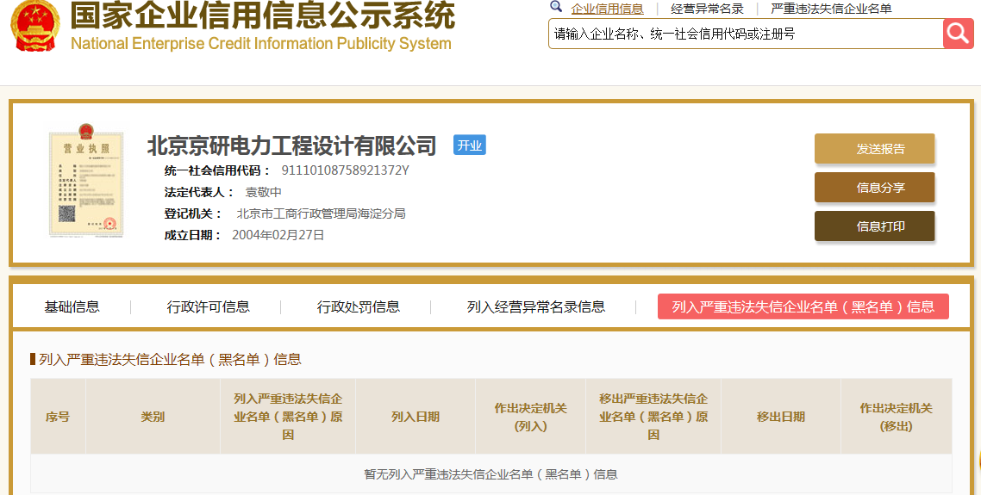Viewport: 981px width, 495px height.
Task: Click the 信息分享 button
Action: point(874,188)
